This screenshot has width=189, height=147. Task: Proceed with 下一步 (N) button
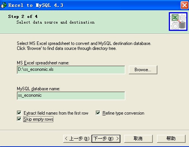point(106,139)
